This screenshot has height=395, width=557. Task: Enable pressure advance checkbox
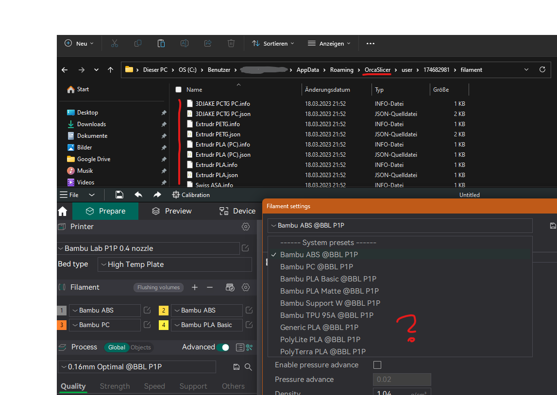point(377,364)
